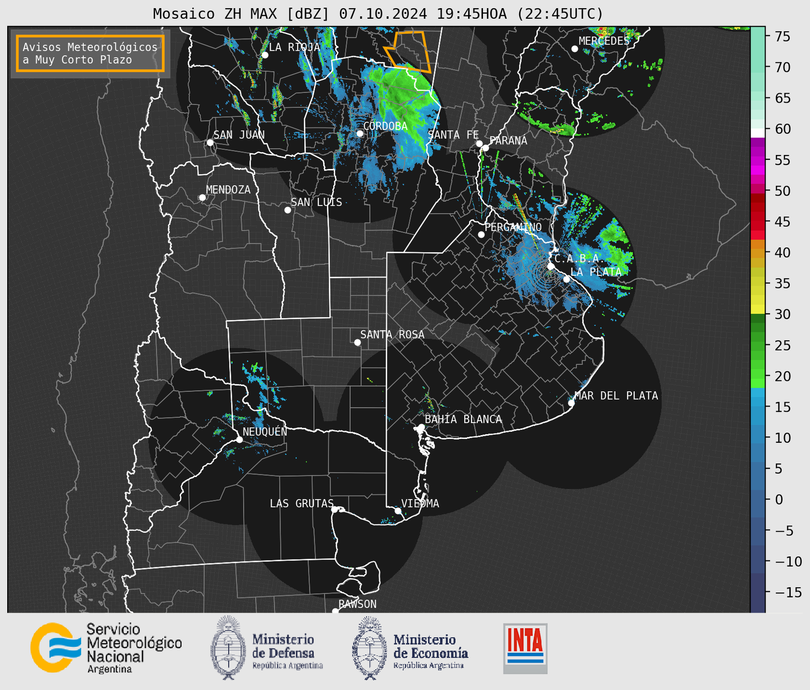810x690 pixels.
Task: Click the MERCEDES city marker dot
Action: 575,49
